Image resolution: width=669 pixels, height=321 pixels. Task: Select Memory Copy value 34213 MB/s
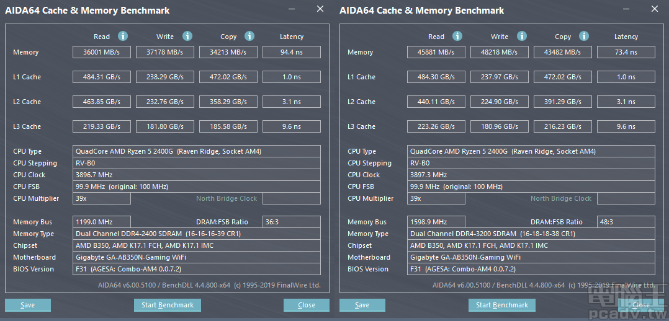click(x=228, y=52)
